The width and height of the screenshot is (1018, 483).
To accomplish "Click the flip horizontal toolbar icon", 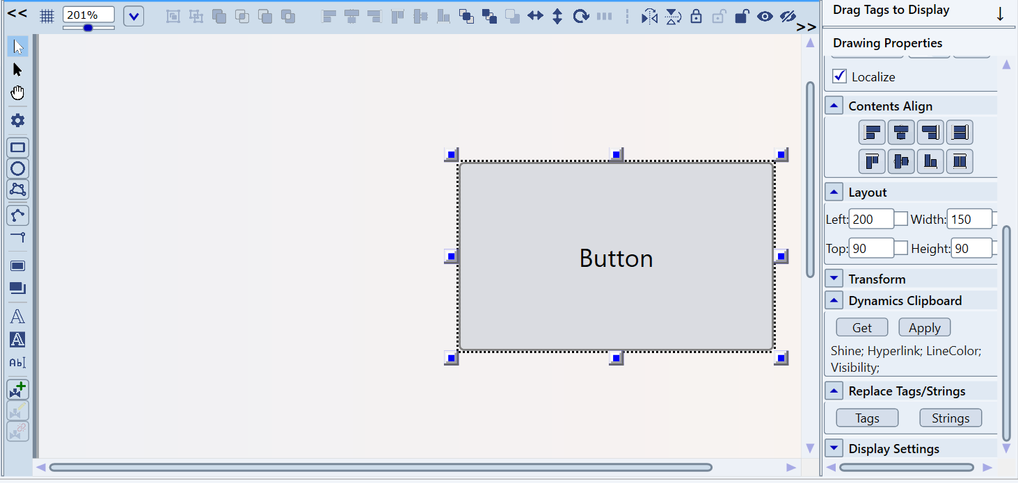I will [x=649, y=16].
